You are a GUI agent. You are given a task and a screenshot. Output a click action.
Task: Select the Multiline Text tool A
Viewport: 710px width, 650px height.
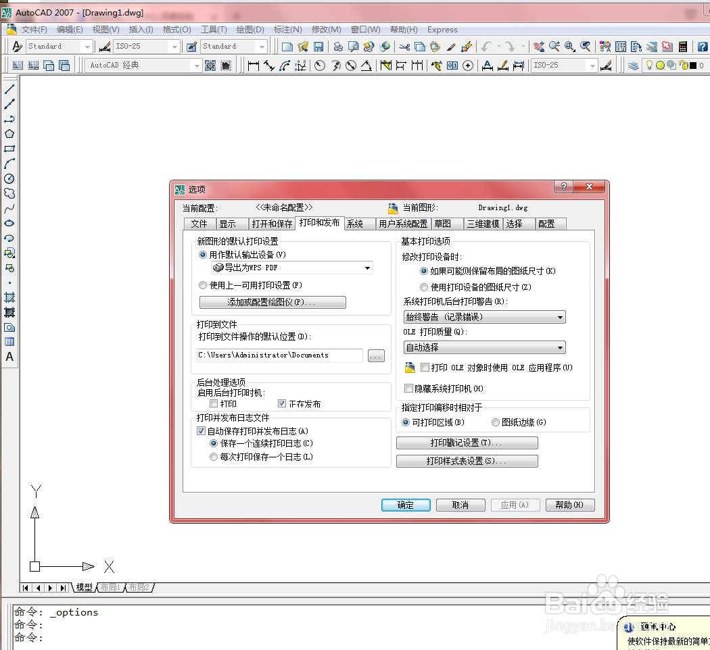9,357
